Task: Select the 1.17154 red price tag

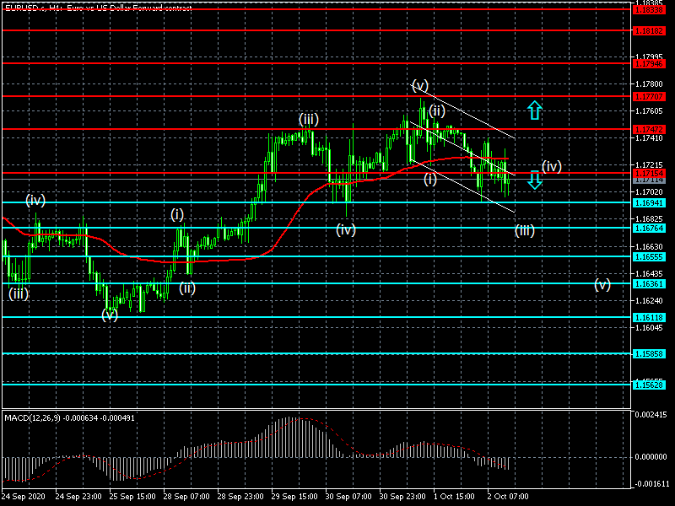Action: [649, 173]
